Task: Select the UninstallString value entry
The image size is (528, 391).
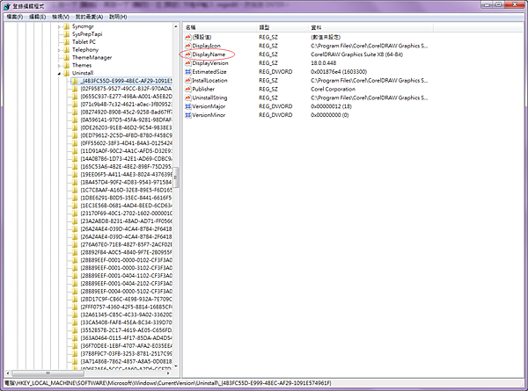Action: point(209,98)
